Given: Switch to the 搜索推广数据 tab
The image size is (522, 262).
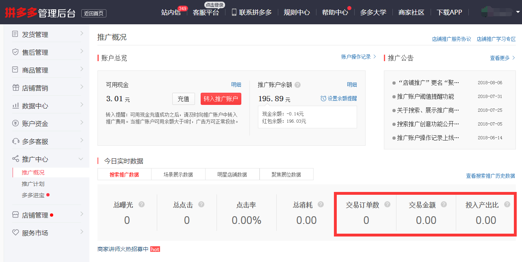Looking at the screenshot, I should coord(124,175).
